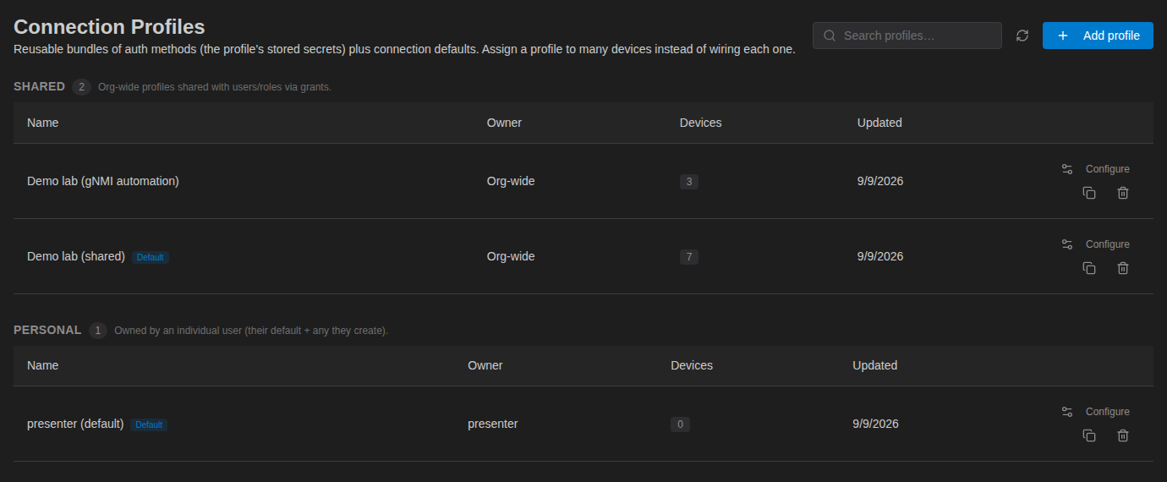Duplicate the presenter (default) profile
This screenshot has height=482, width=1167.
click(x=1089, y=435)
